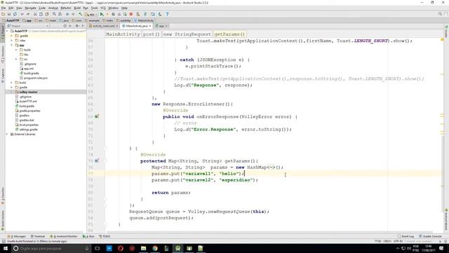
Task: Expand the build folder under app
Action: [16, 50]
